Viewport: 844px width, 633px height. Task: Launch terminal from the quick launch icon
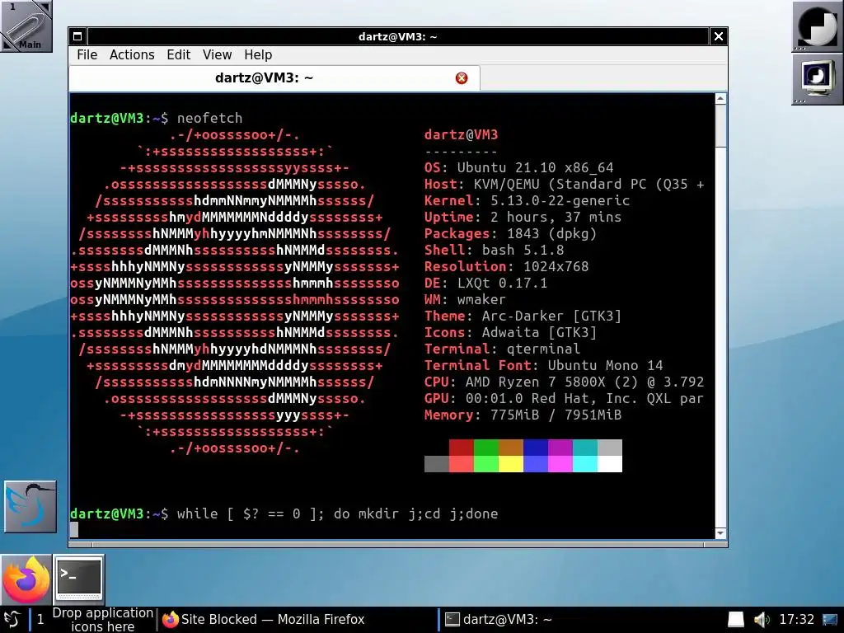pyautogui.click(x=79, y=579)
